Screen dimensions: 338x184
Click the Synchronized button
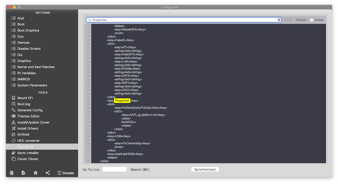[205, 170]
